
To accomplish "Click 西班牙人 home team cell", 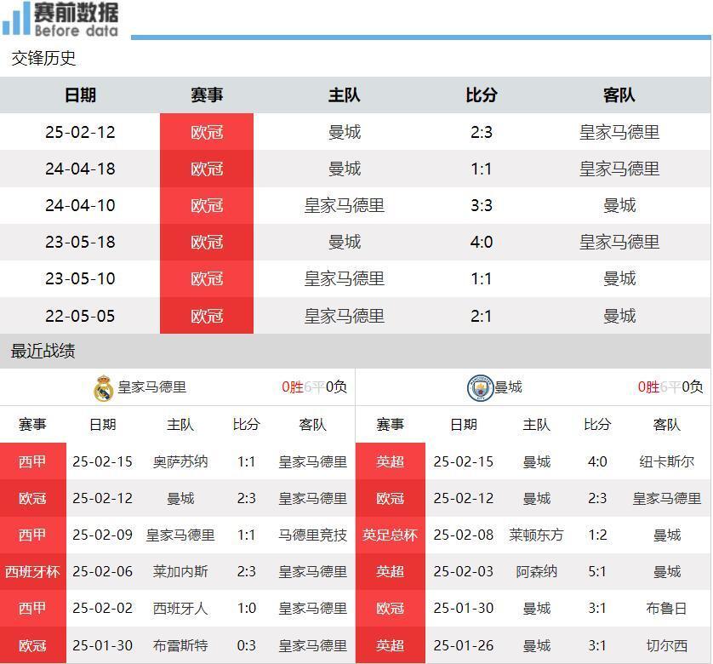I will (180, 608).
